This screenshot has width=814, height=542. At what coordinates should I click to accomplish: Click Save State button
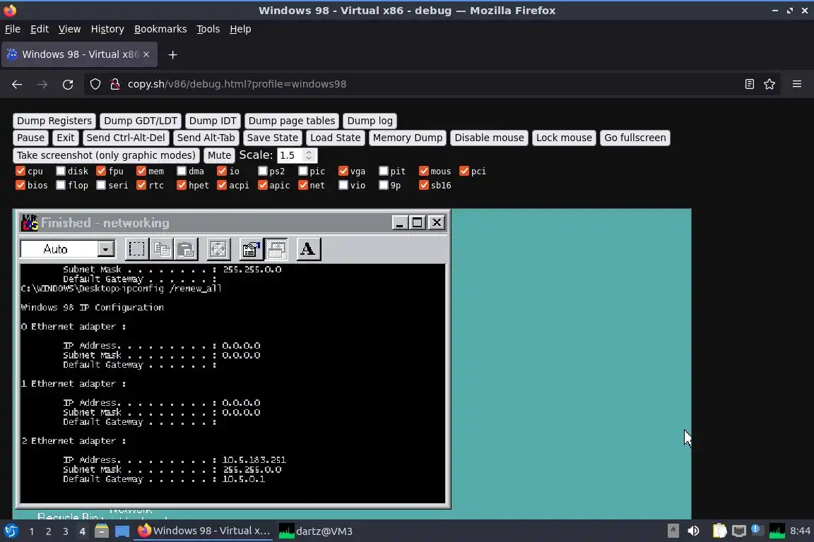273,138
